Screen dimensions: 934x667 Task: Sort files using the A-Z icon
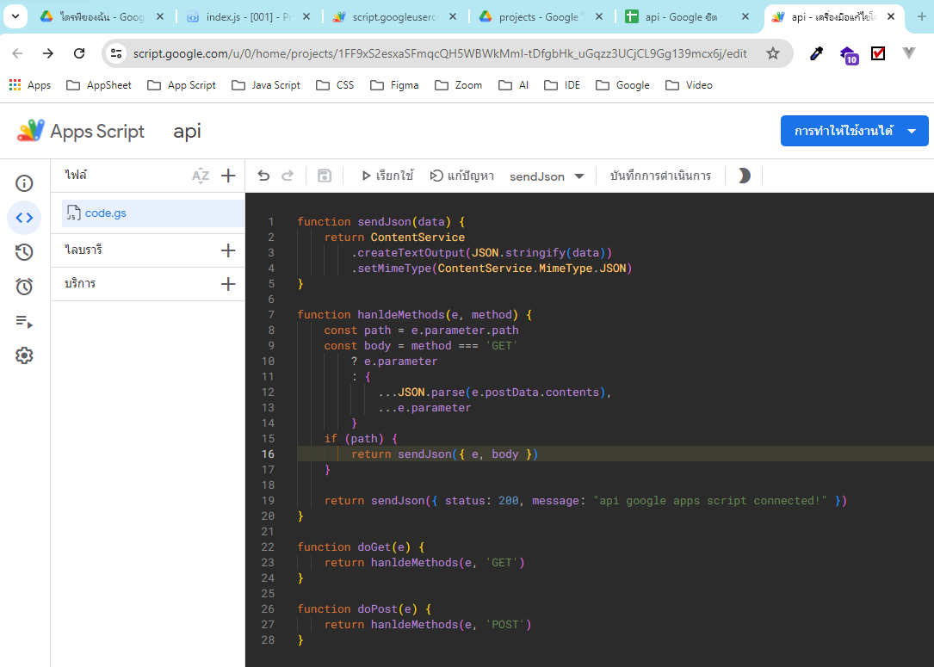point(201,175)
